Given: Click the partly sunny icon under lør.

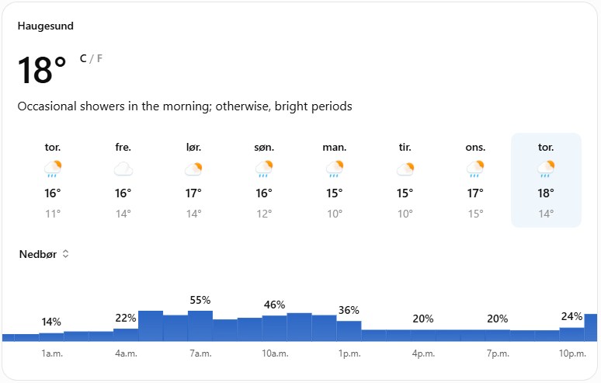Looking at the screenshot, I should coord(193,169).
